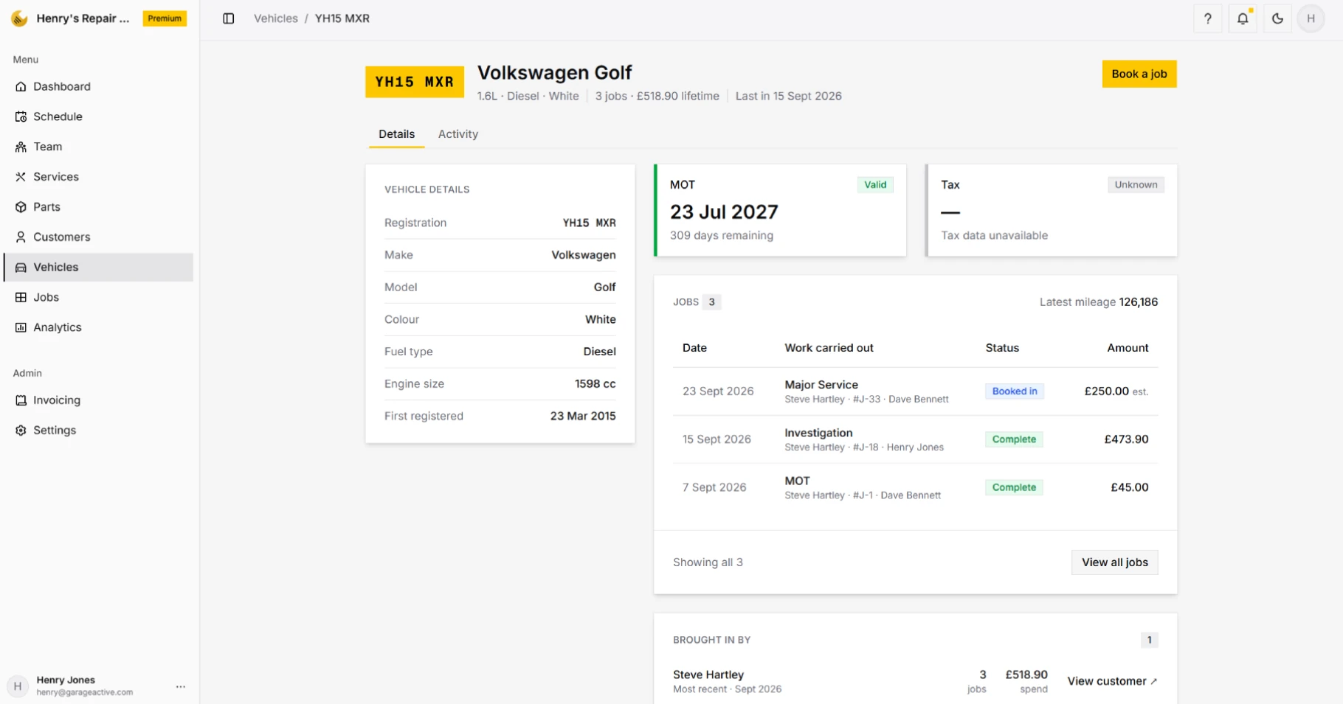The width and height of the screenshot is (1343, 704).
Task: Click the Make Volkswagen value
Action: 584,255
